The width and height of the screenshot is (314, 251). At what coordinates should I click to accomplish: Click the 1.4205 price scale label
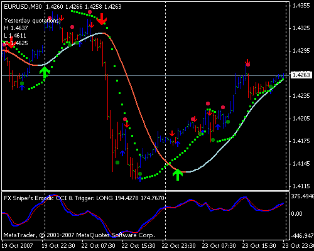click(x=301, y=119)
